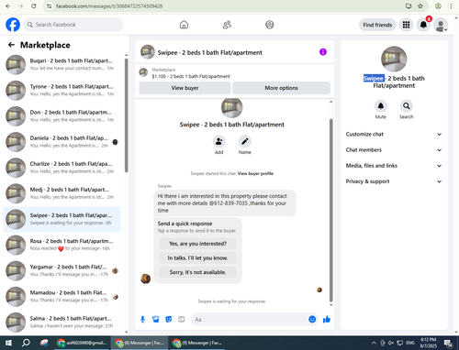Click the Aa message input field
Viewport: 459px width, 350px height.
click(x=250, y=320)
